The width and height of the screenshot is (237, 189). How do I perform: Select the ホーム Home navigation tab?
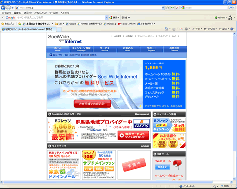[58, 49]
